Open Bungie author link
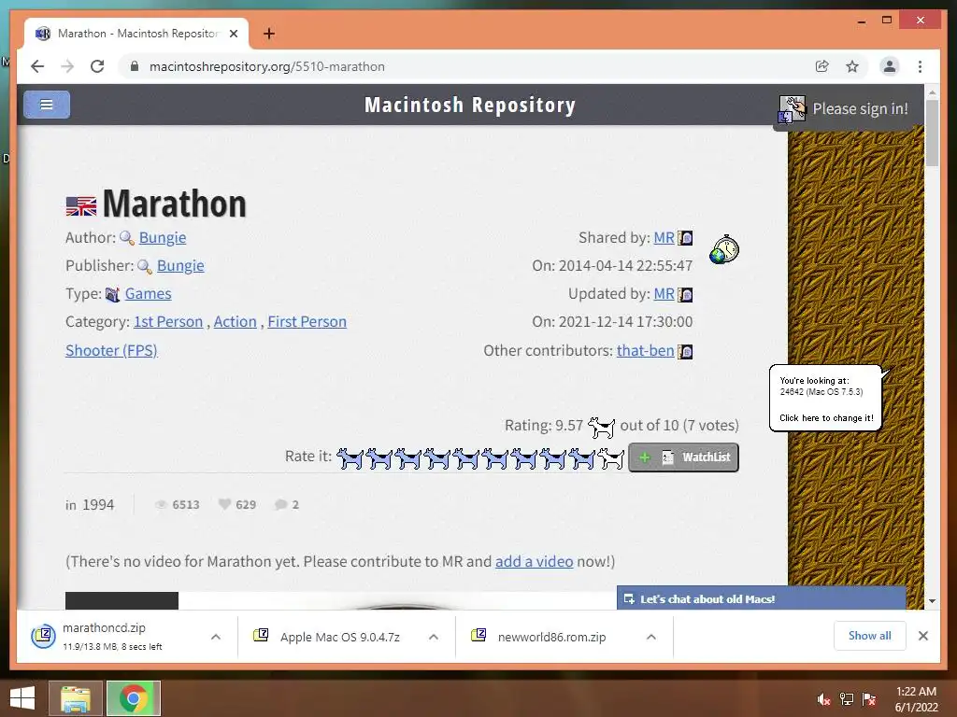The height and width of the screenshot is (717, 957). coord(163,238)
